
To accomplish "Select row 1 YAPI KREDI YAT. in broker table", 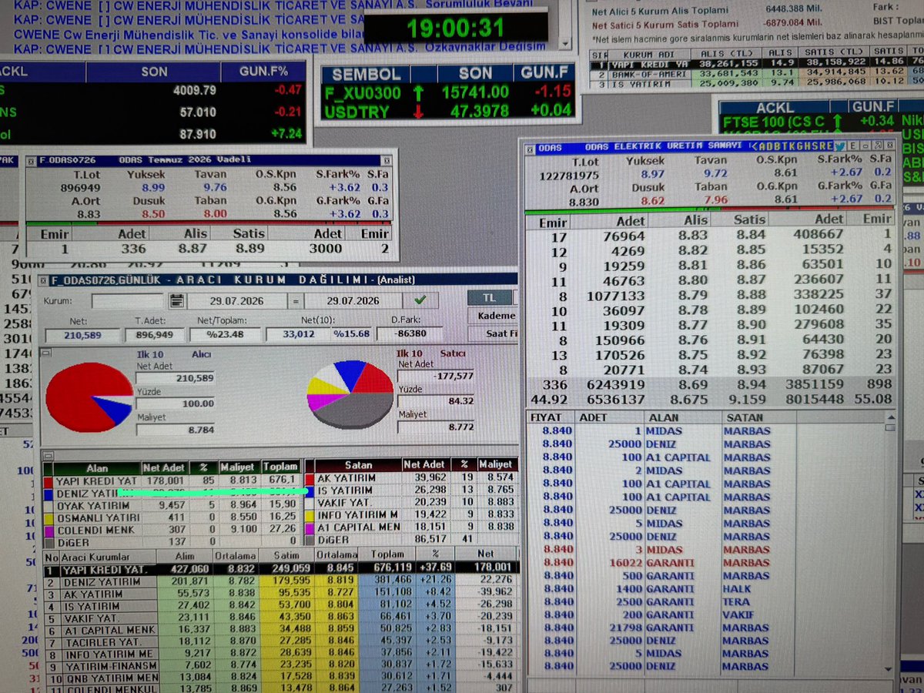I will 281,570.
